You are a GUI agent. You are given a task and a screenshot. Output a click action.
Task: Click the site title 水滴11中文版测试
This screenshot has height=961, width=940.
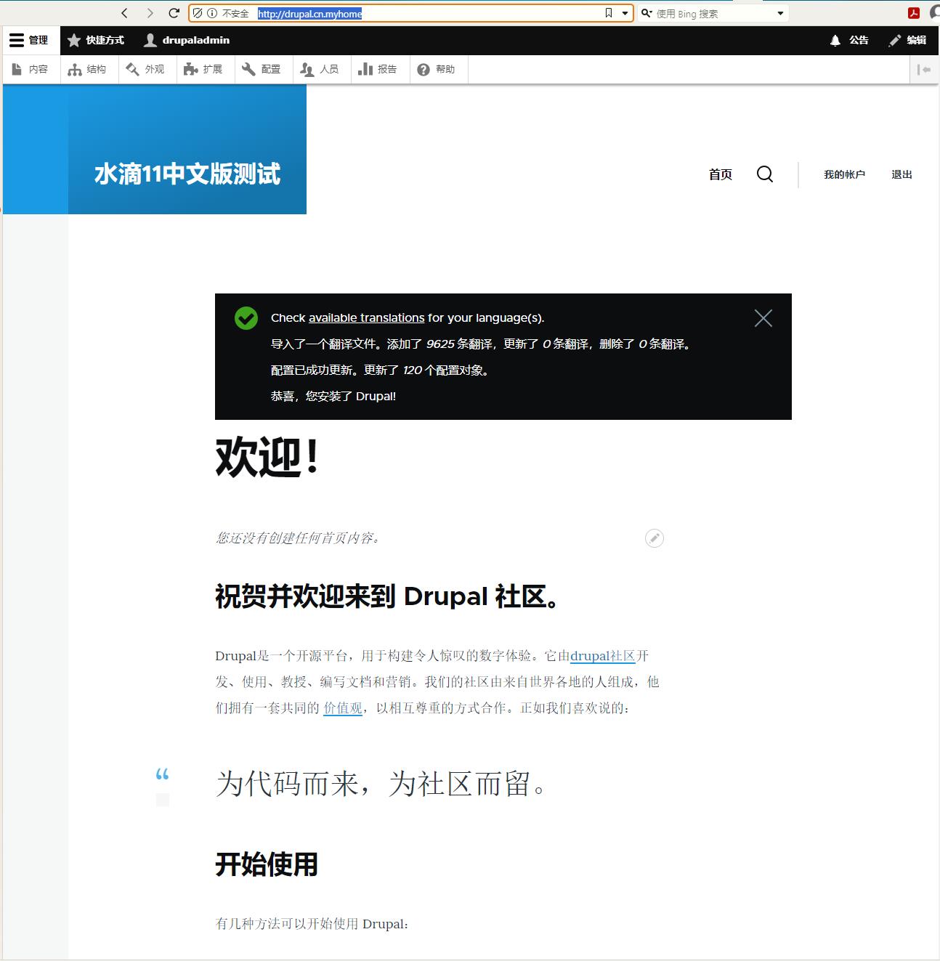click(x=187, y=174)
